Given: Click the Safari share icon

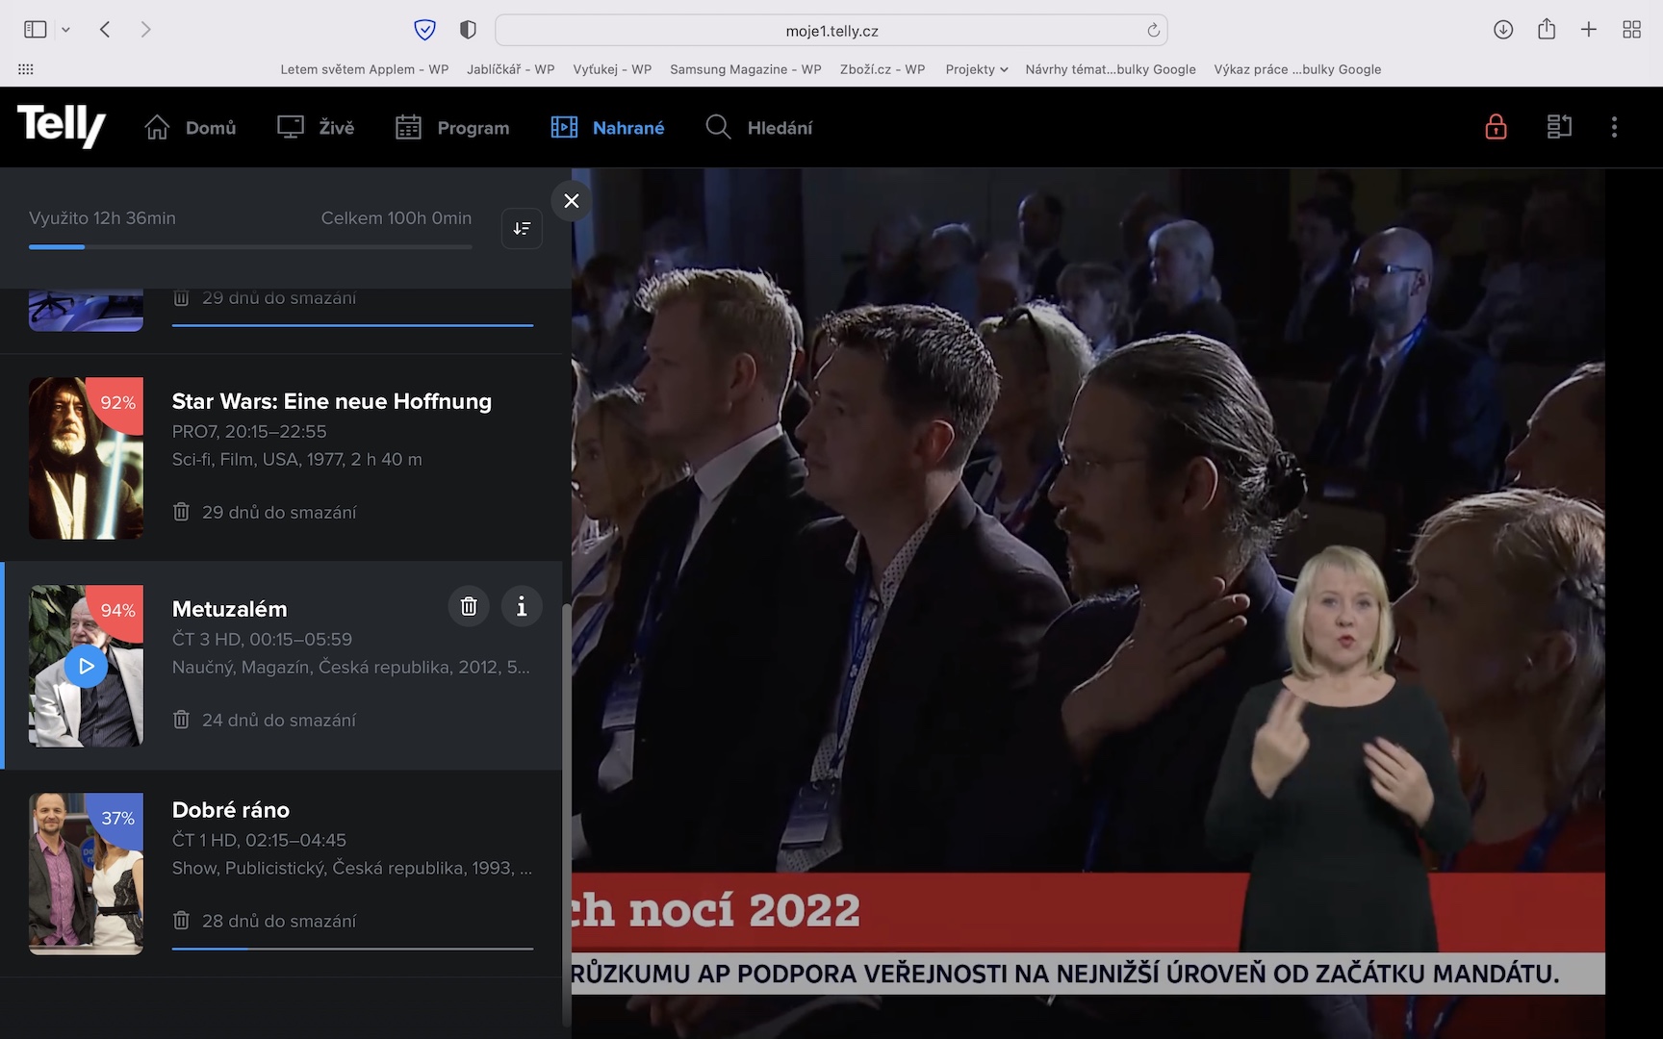Looking at the screenshot, I should click(x=1547, y=30).
